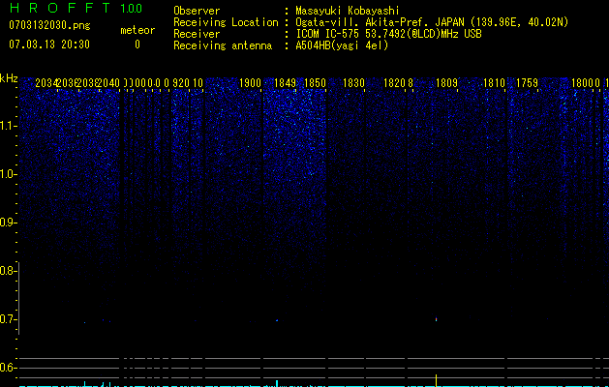Click the 2034 time marker label
The image size is (609, 387).
(x=46, y=83)
